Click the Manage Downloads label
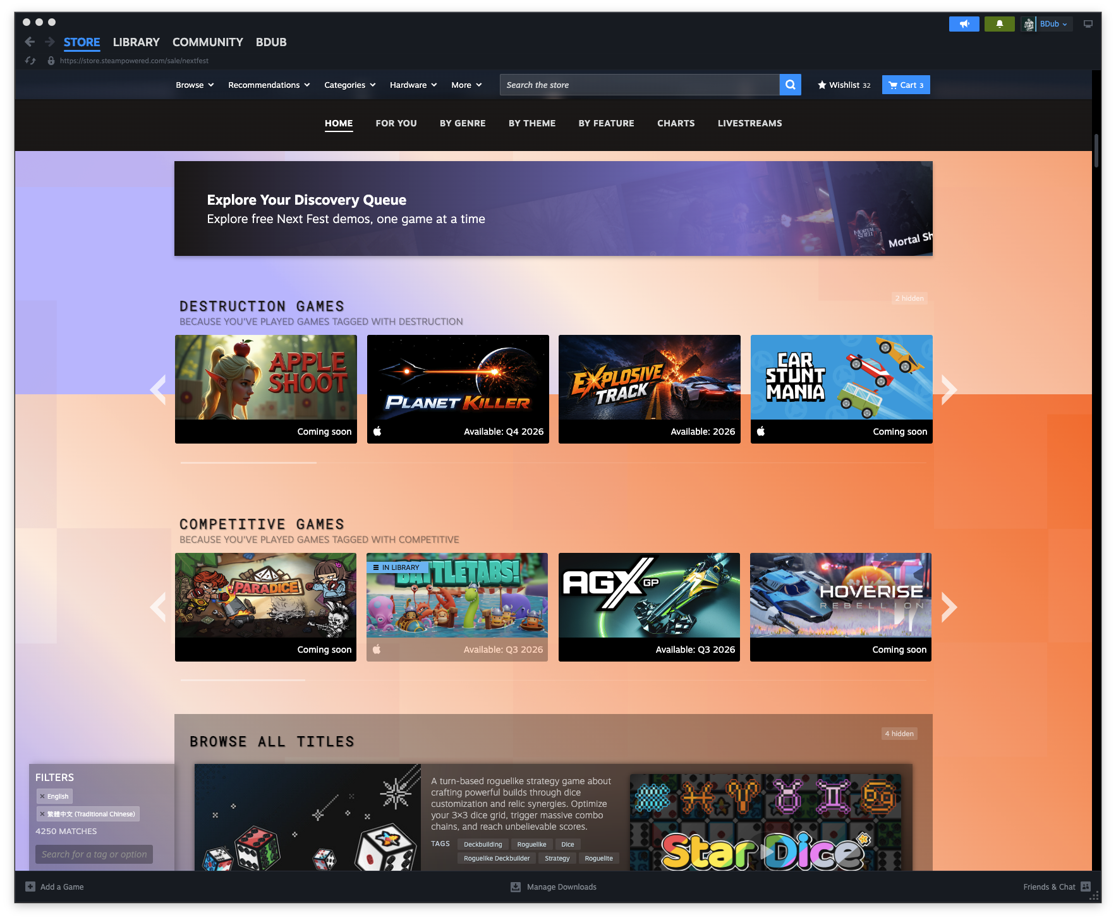This screenshot has height=920, width=1116. click(562, 887)
